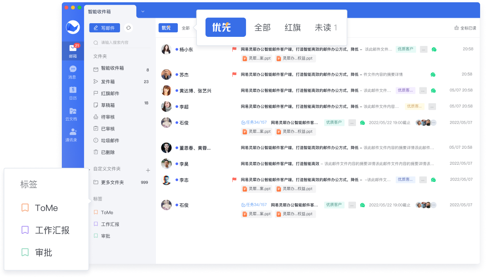Click the plus icon next to 自定义文件夹
486x277 pixels.
pyautogui.click(x=148, y=170)
